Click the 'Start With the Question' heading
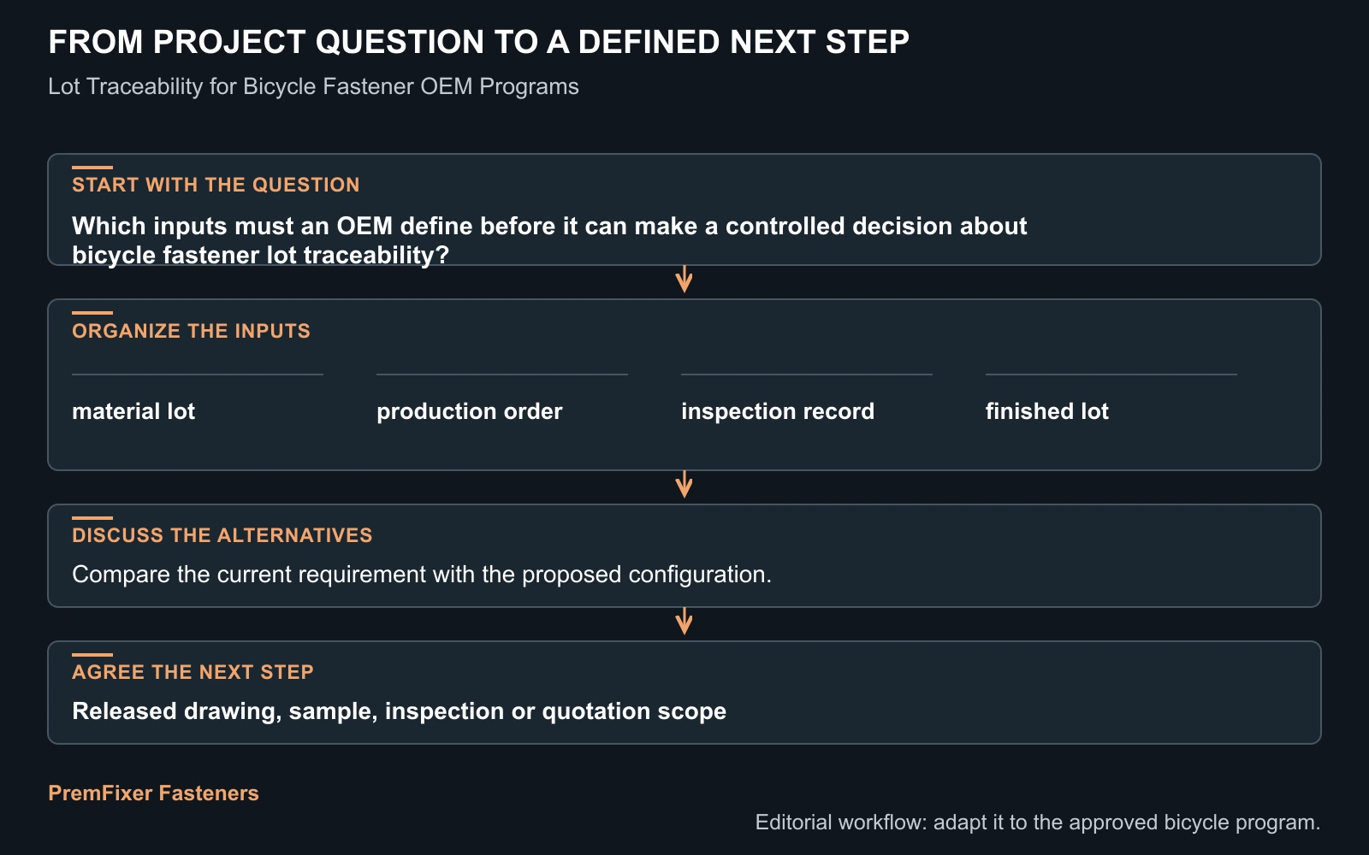Image resolution: width=1369 pixels, height=855 pixels. point(216,185)
